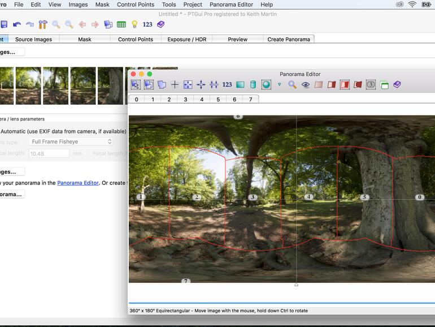Expand the small green triangle dropdown in editor
The width and height of the screenshot is (435, 327).
tap(279, 85)
